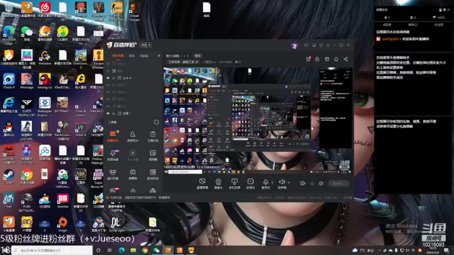This screenshot has height=255, width=454.
Task: Click the Windows taskbar search box
Action: pyautogui.click(x=52, y=250)
